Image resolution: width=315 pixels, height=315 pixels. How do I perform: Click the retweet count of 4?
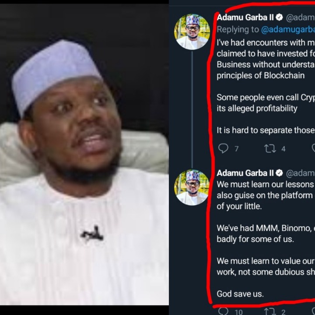coord(283,149)
